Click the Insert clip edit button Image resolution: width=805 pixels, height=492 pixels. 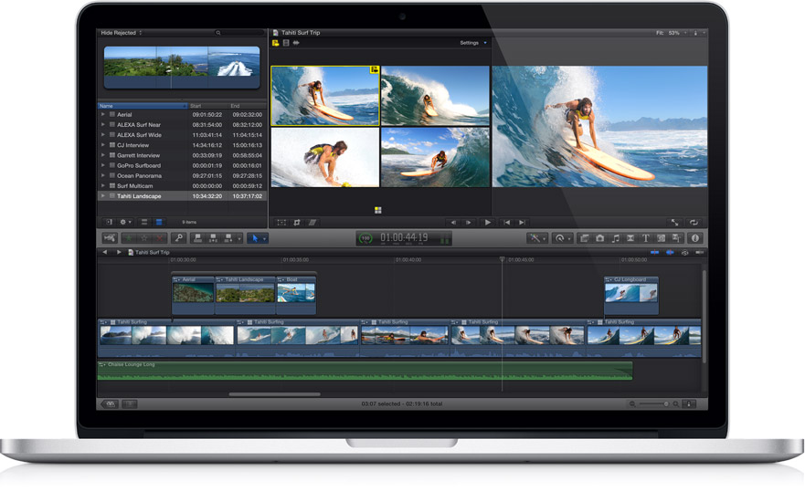pyautogui.click(x=214, y=238)
